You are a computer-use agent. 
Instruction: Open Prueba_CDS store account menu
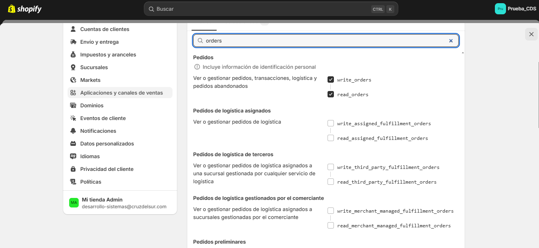click(516, 9)
